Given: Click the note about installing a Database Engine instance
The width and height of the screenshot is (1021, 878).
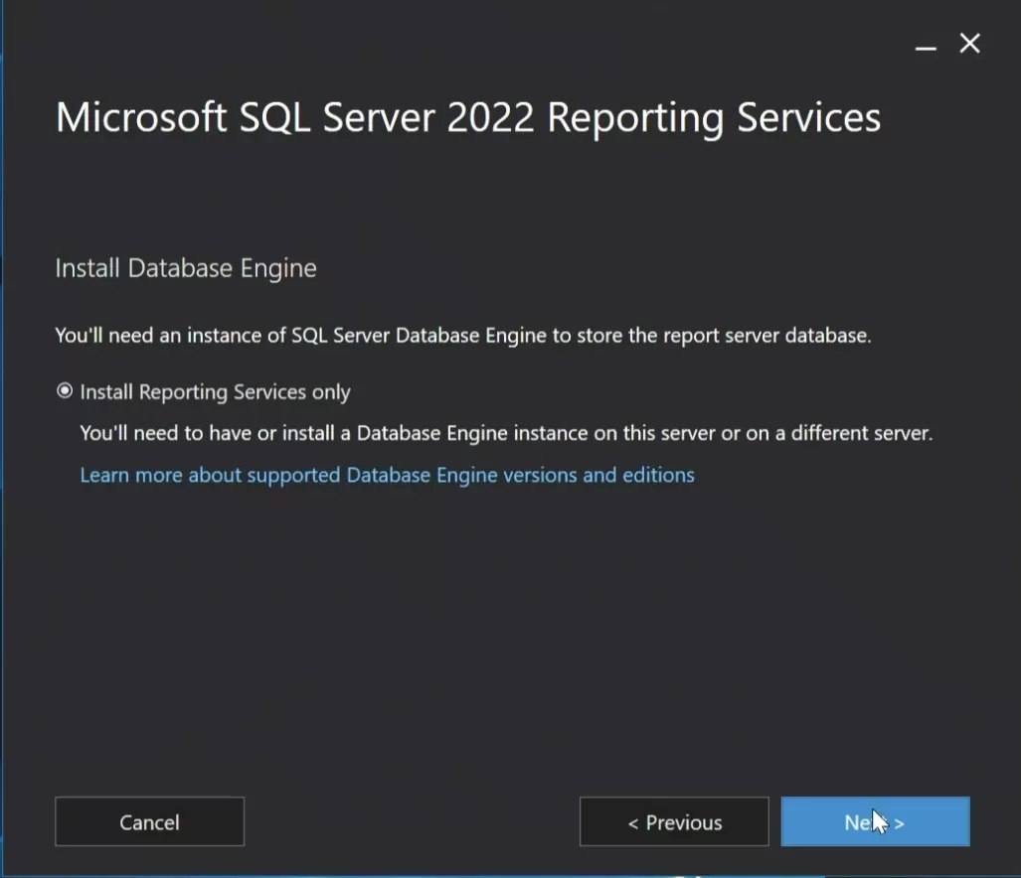Looking at the screenshot, I should point(506,433).
